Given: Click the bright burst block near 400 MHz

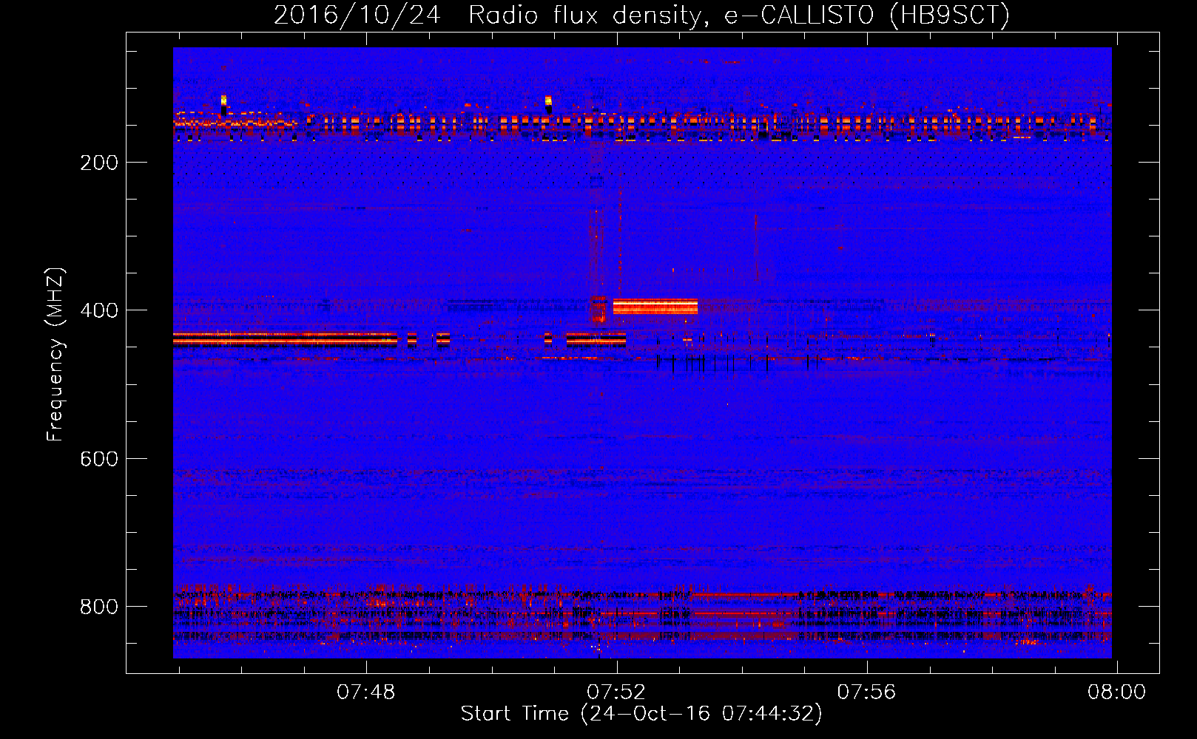Looking at the screenshot, I should (x=655, y=306).
